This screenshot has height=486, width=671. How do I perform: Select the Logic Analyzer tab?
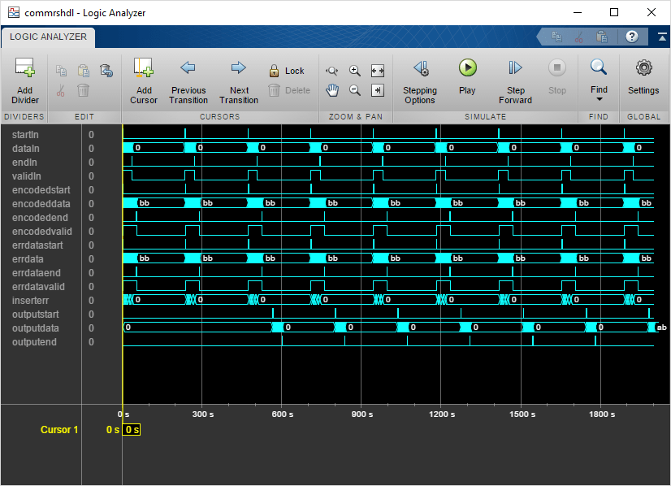pyautogui.click(x=48, y=37)
